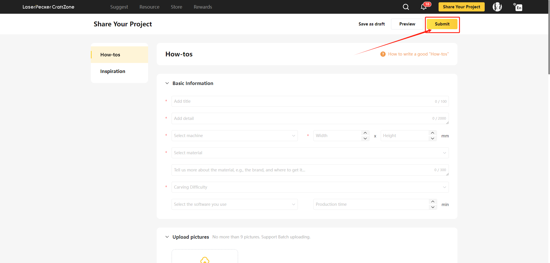The image size is (550, 263).
Task: Increase Width using the up arrow
Action: click(x=365, y=133)
